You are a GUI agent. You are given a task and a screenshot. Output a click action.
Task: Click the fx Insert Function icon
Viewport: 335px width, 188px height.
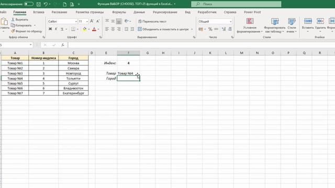coord(63,45)
